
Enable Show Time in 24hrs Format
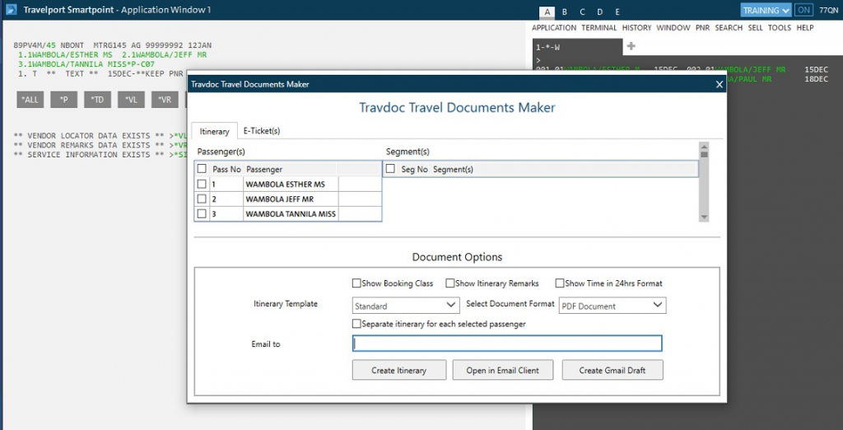(x=560, y=283)
